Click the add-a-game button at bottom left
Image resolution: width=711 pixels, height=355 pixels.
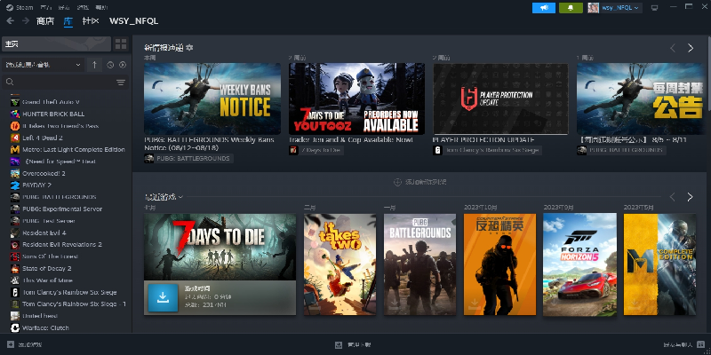point(25,343)
